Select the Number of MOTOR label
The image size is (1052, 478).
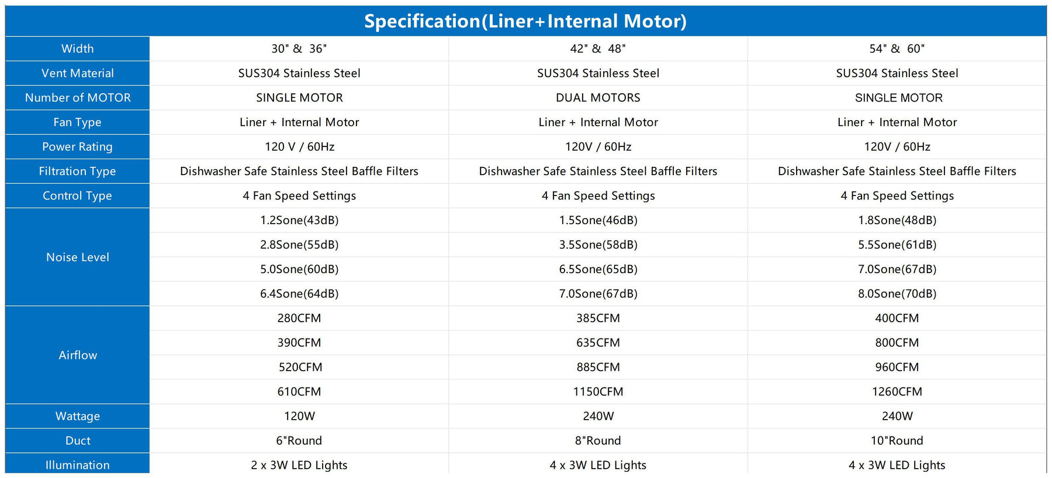[77, 97]
